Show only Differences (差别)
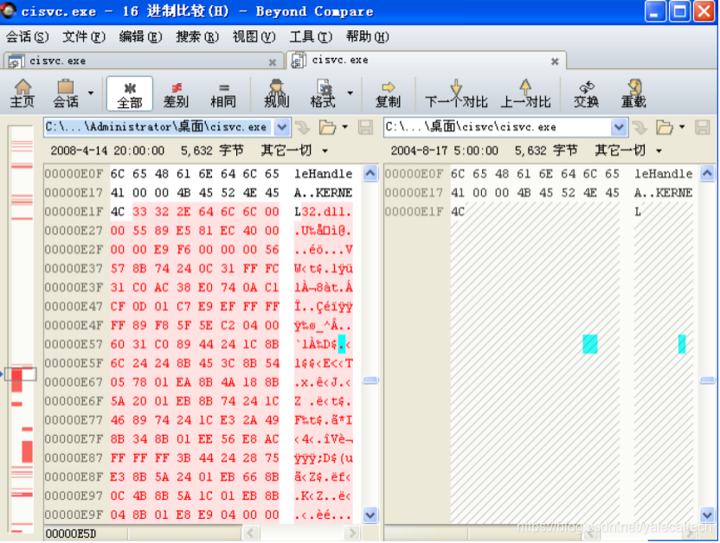 click(x=176, y=93)
